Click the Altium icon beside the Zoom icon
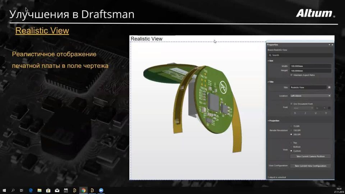 [x=92, y=190]
